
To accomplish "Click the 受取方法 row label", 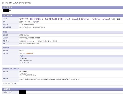I will coord(5,79).
